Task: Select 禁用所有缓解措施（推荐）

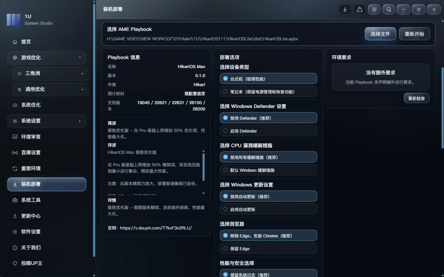Action: pyautogui.click(x=269, y=157)
